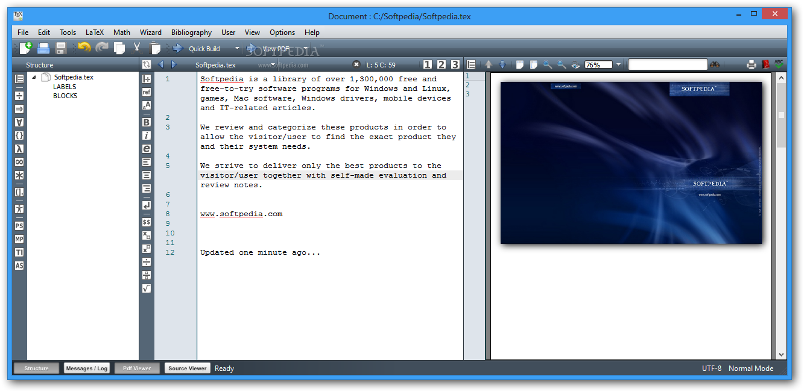Show the structure view icon in left sidebar
804x392 pixels.
click(x=19, y=79)
